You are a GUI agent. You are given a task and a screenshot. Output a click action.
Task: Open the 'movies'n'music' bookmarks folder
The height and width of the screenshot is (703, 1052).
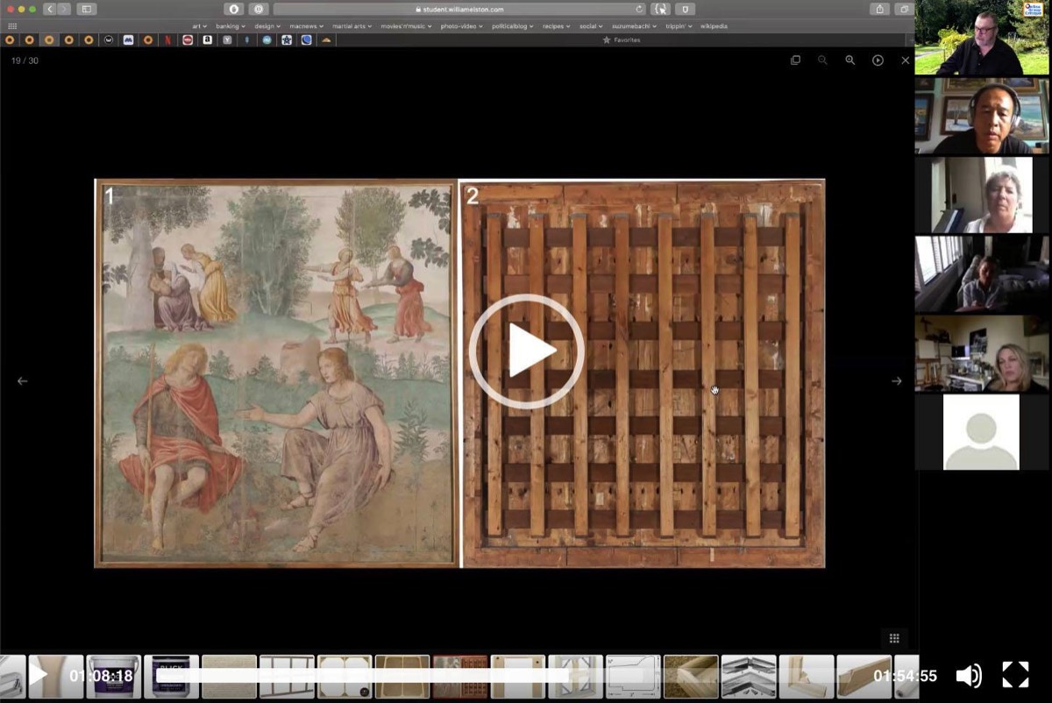point(407,26)
